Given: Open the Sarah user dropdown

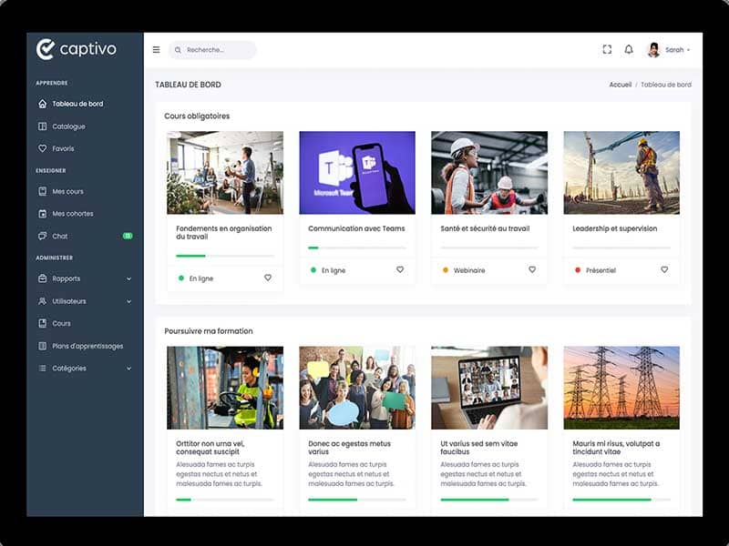Looking at the screenshot, I should pos(669,50).
